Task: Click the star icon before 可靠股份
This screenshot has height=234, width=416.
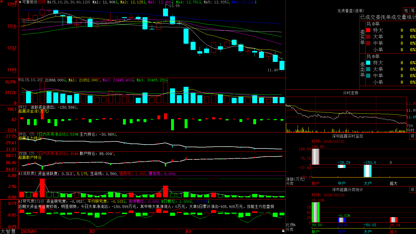Action: 20,2
